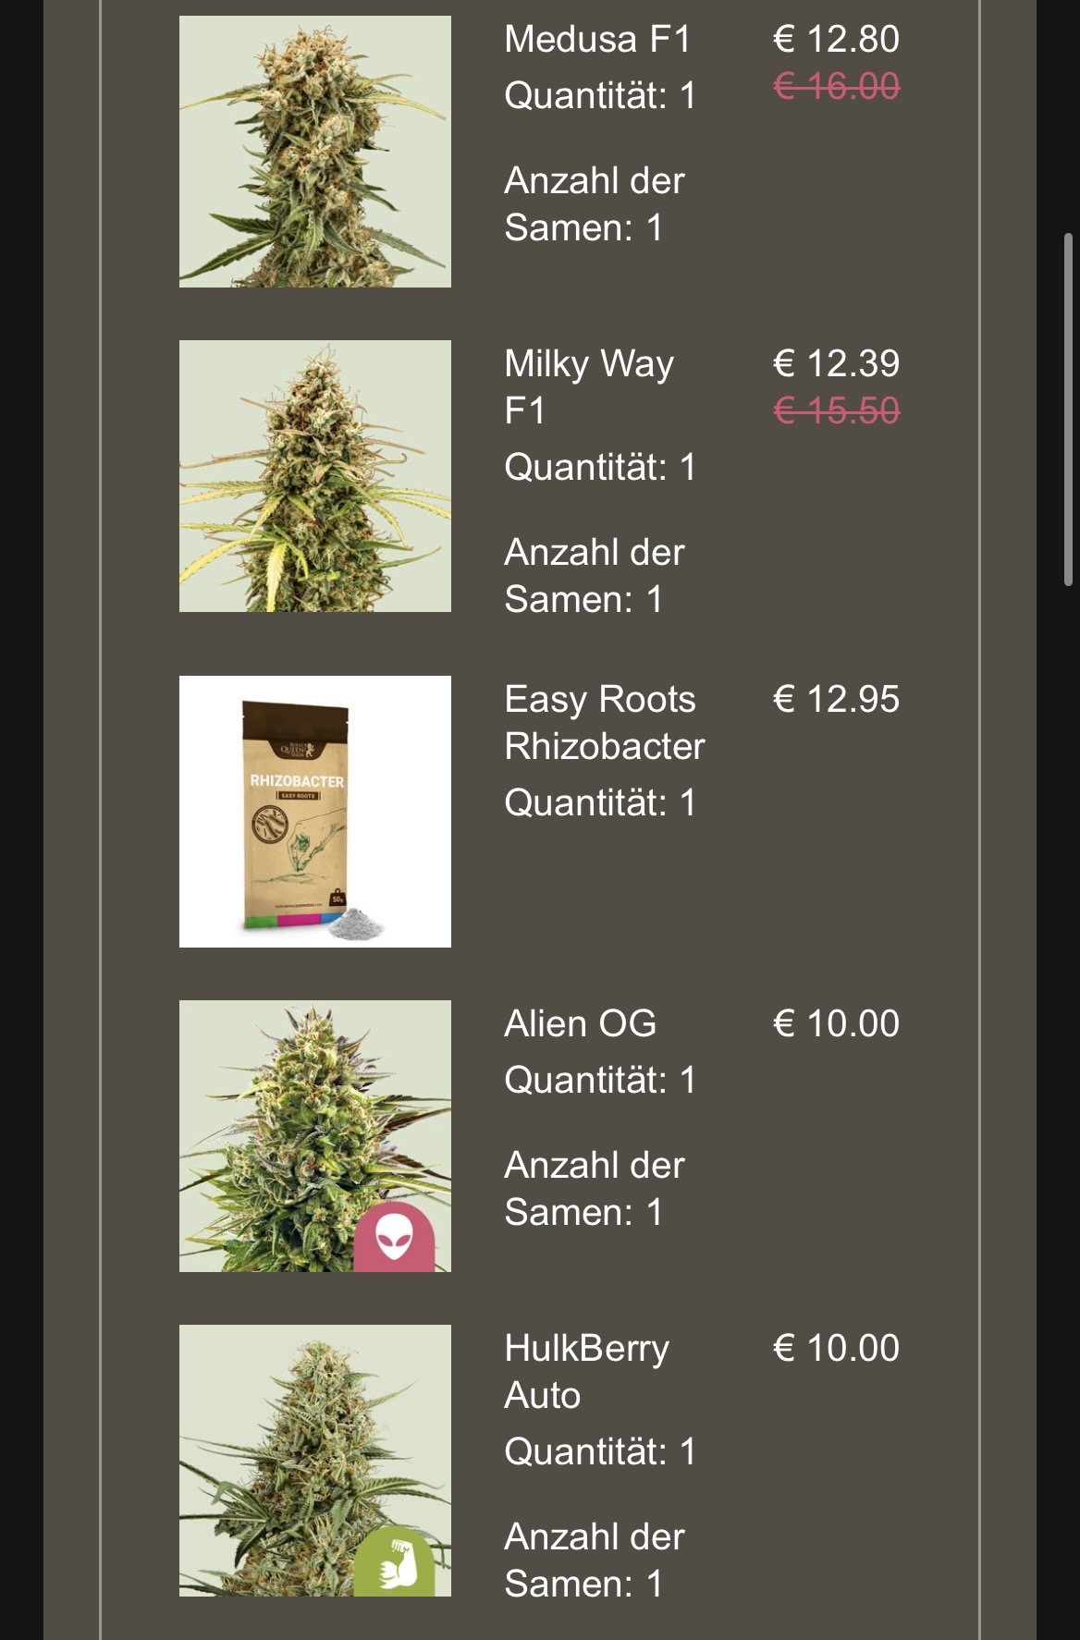Click the crossed-out € 15.50 price
Image resolution: width=1080 pixels, height=1640 pixels.
[836, 411]
